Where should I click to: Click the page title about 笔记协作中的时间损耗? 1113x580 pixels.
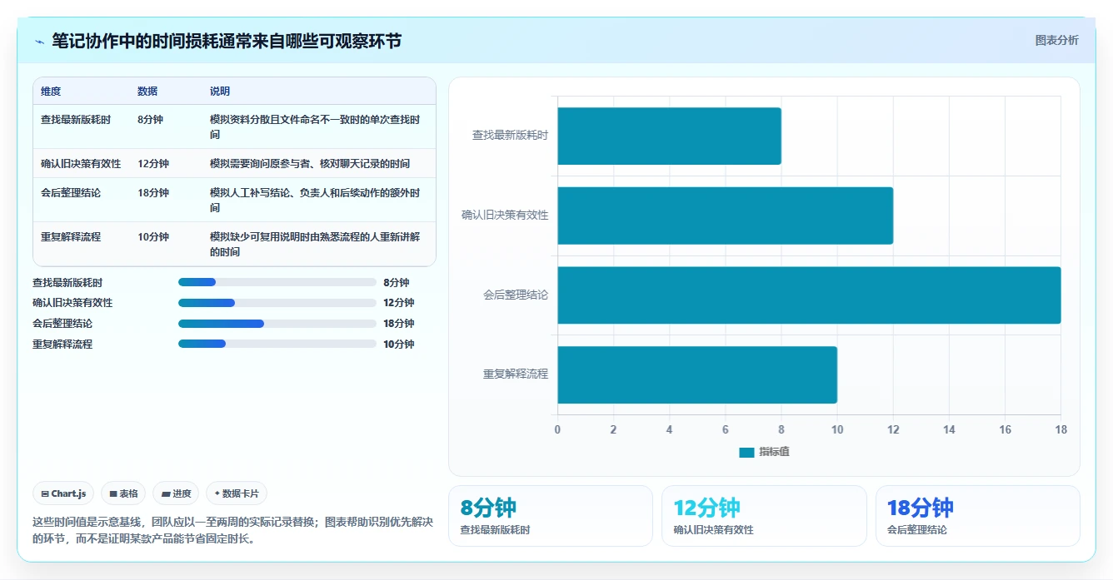[x=227, y=41]
